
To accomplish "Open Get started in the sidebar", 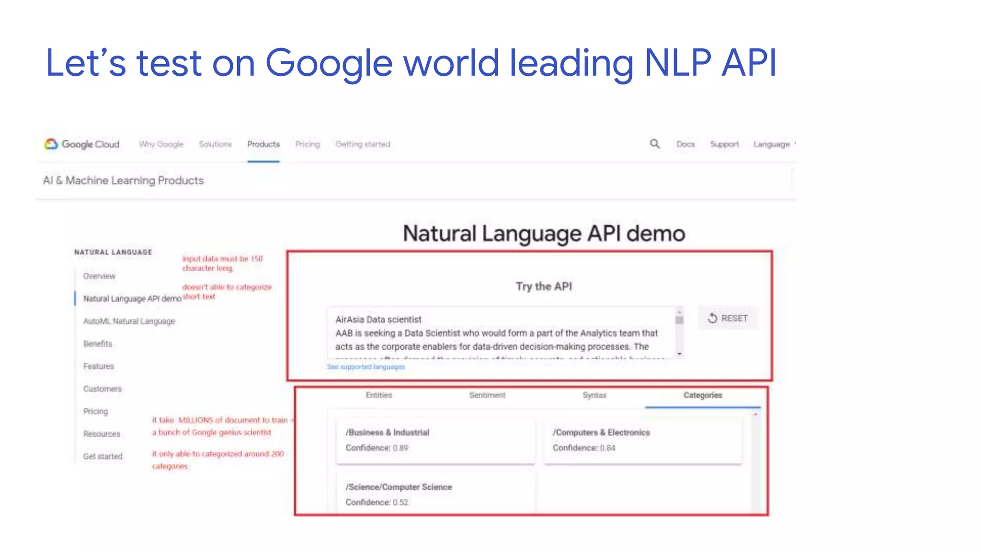I will point(103,456).
